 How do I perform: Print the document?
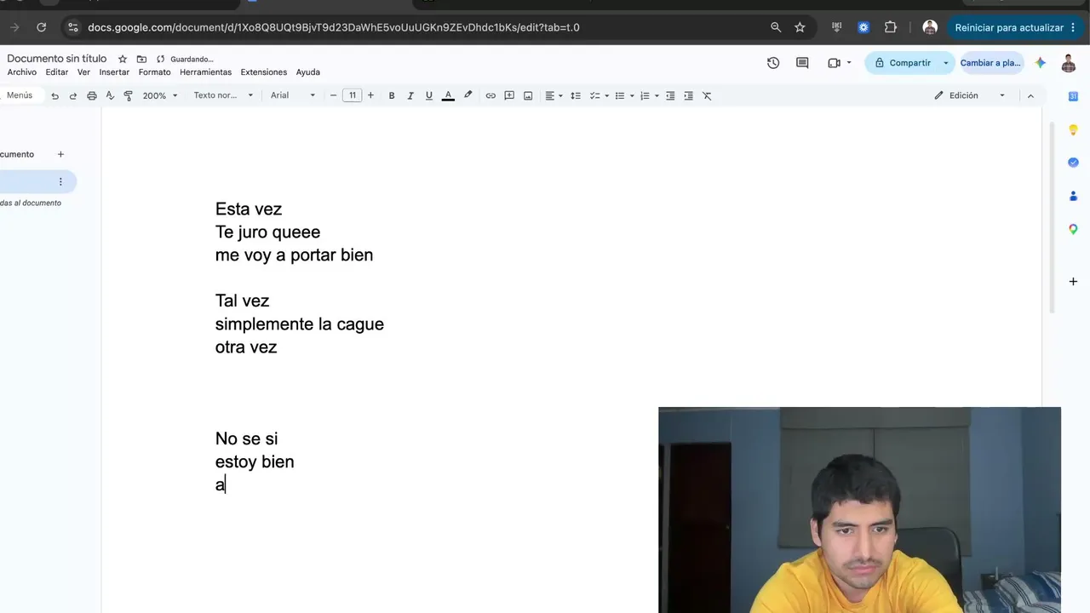pyautogui.click(x=92, y=95)
